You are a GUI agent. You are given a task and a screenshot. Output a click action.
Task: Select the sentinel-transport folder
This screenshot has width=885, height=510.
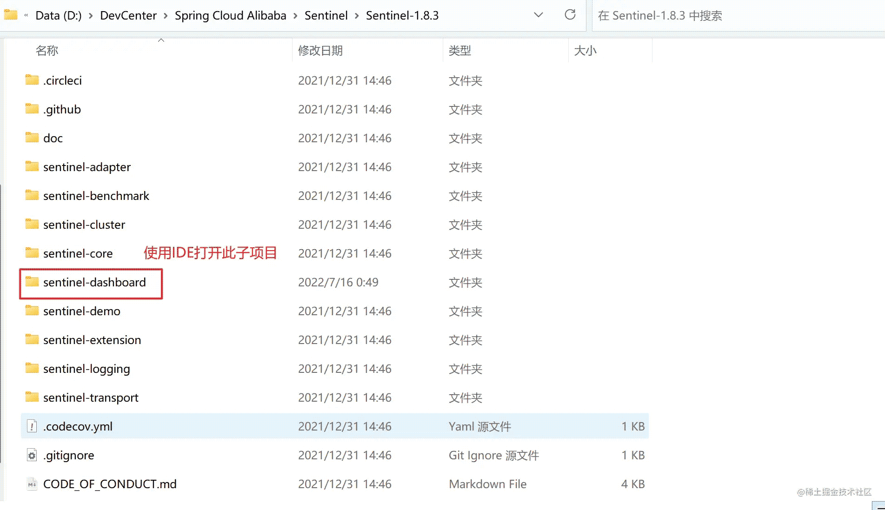91,397
